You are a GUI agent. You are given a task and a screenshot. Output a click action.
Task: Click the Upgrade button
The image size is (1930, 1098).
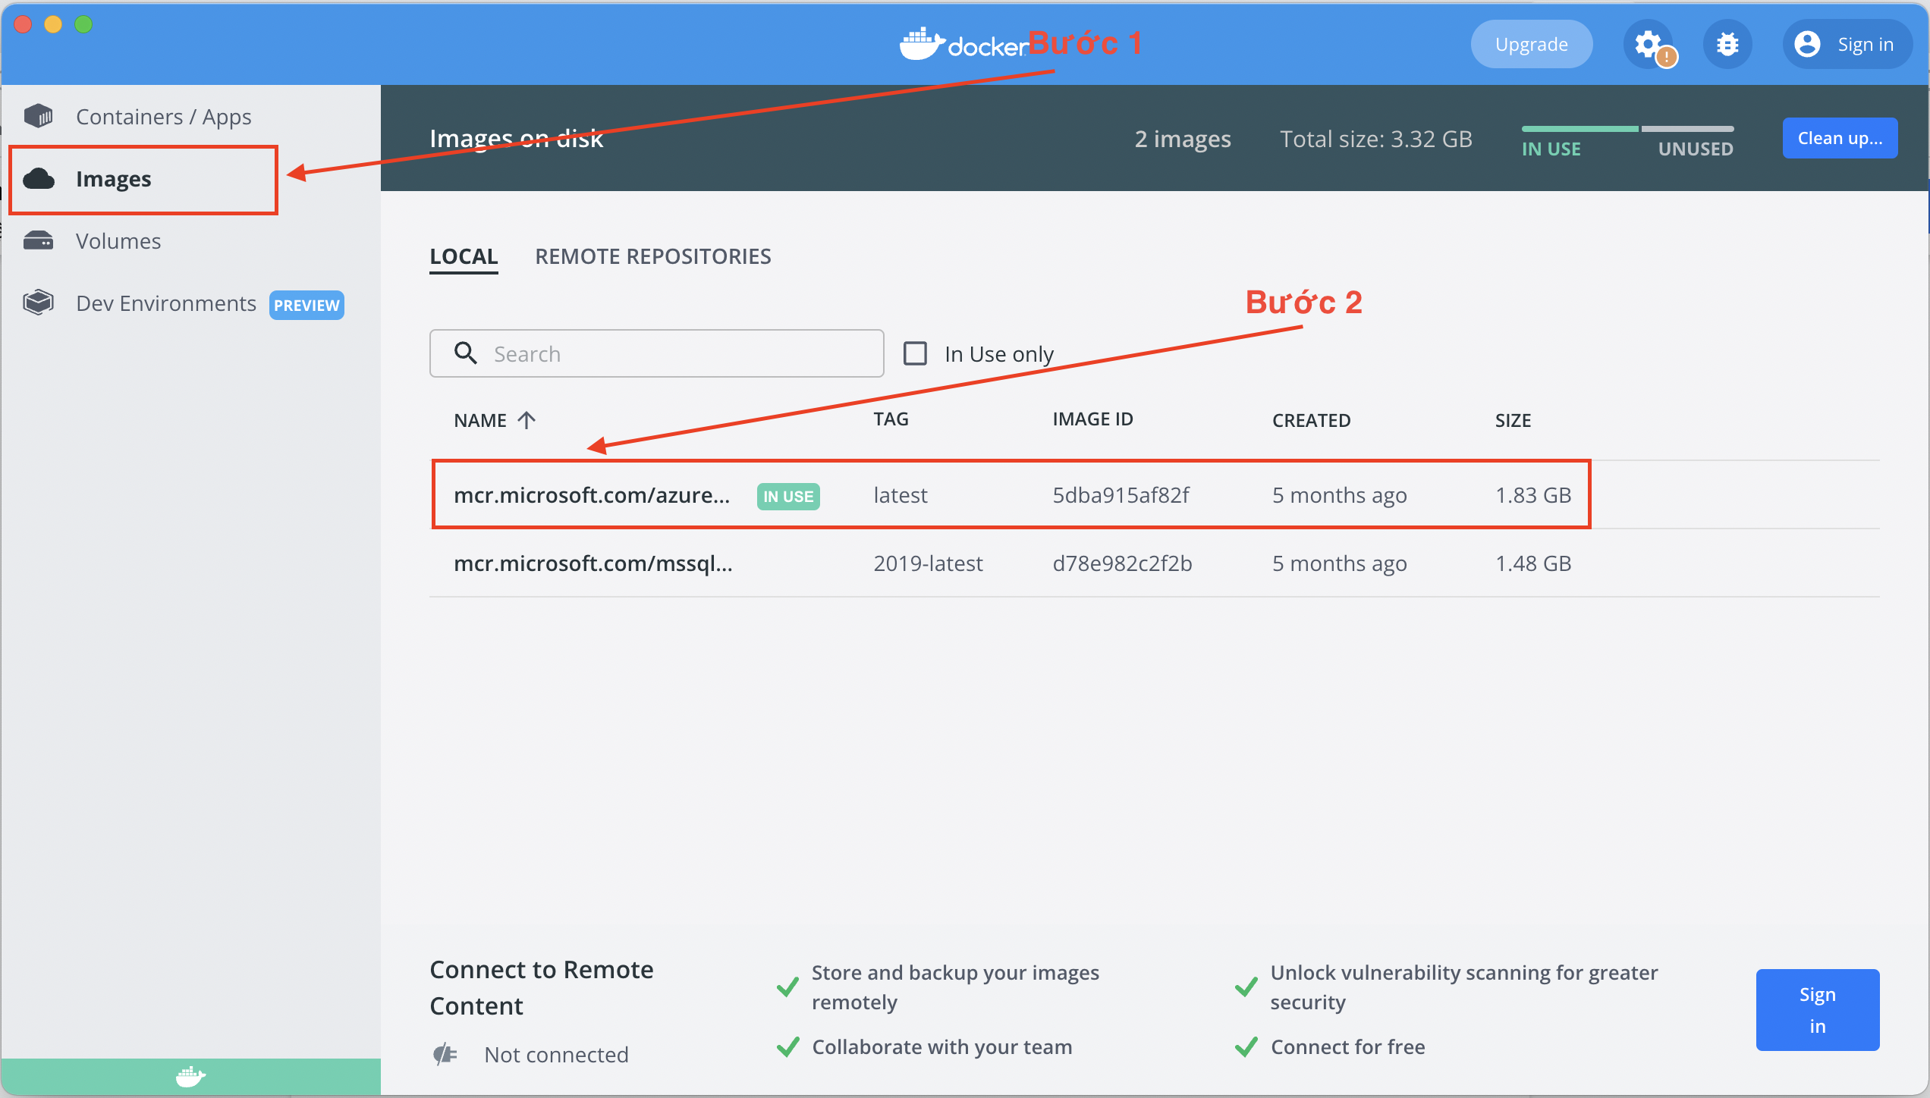pos(1532,44)
